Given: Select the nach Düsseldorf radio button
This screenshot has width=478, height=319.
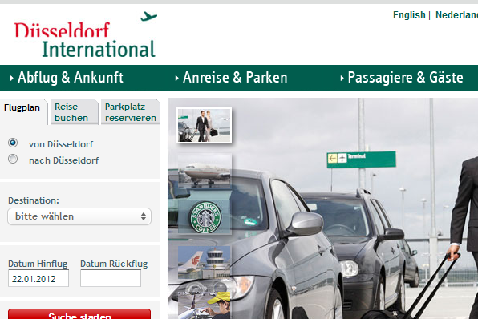Looking at the screenshot, I should pyautogui.click(x=13, y=159).
